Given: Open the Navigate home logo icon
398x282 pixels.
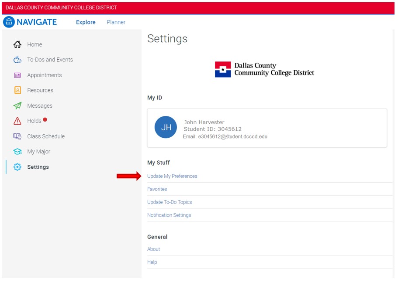Looking at the screenshot, I should pos(9,21).
